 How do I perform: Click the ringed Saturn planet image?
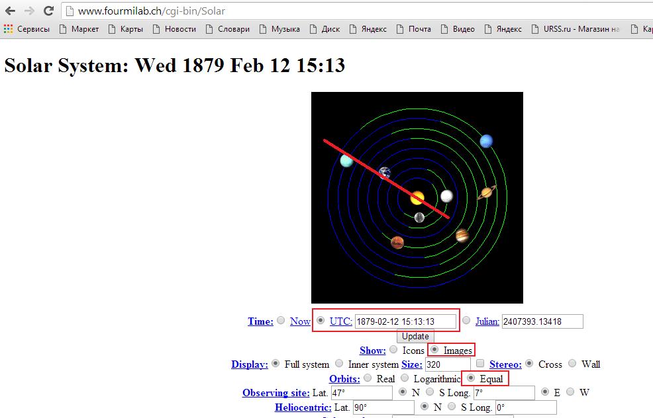[487, 192]
